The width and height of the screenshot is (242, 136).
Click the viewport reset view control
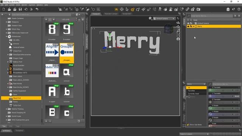pos(178,39)
